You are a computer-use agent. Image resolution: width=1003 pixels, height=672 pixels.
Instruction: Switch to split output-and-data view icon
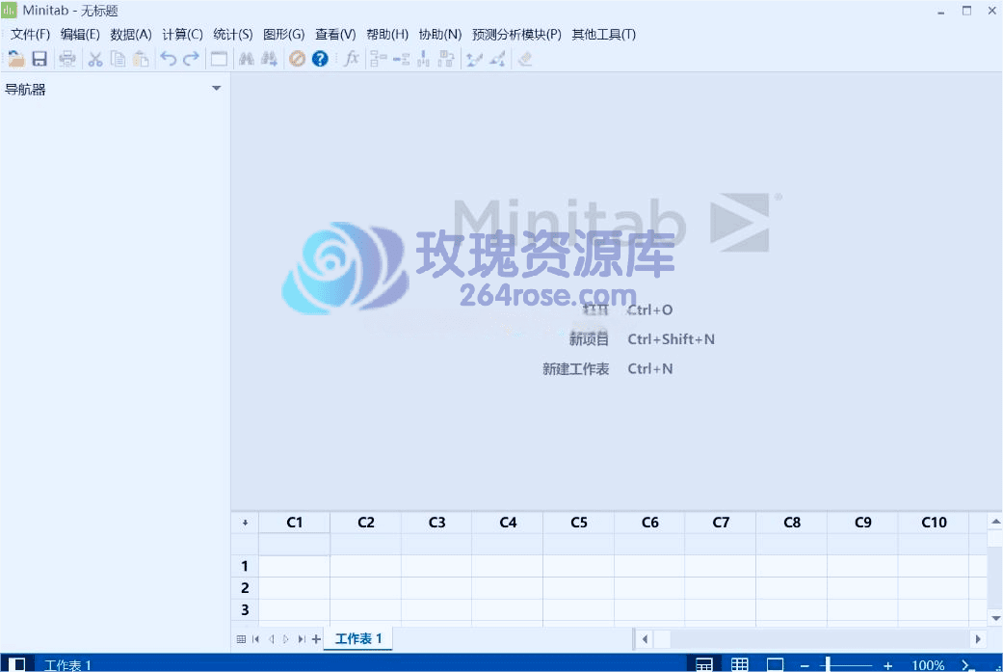pos(704,664)
